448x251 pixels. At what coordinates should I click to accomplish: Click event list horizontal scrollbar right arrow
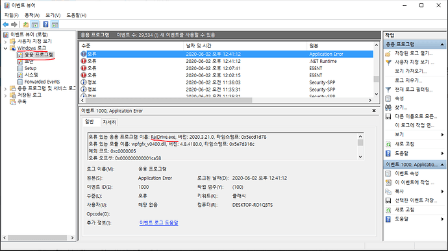[370, 101]
